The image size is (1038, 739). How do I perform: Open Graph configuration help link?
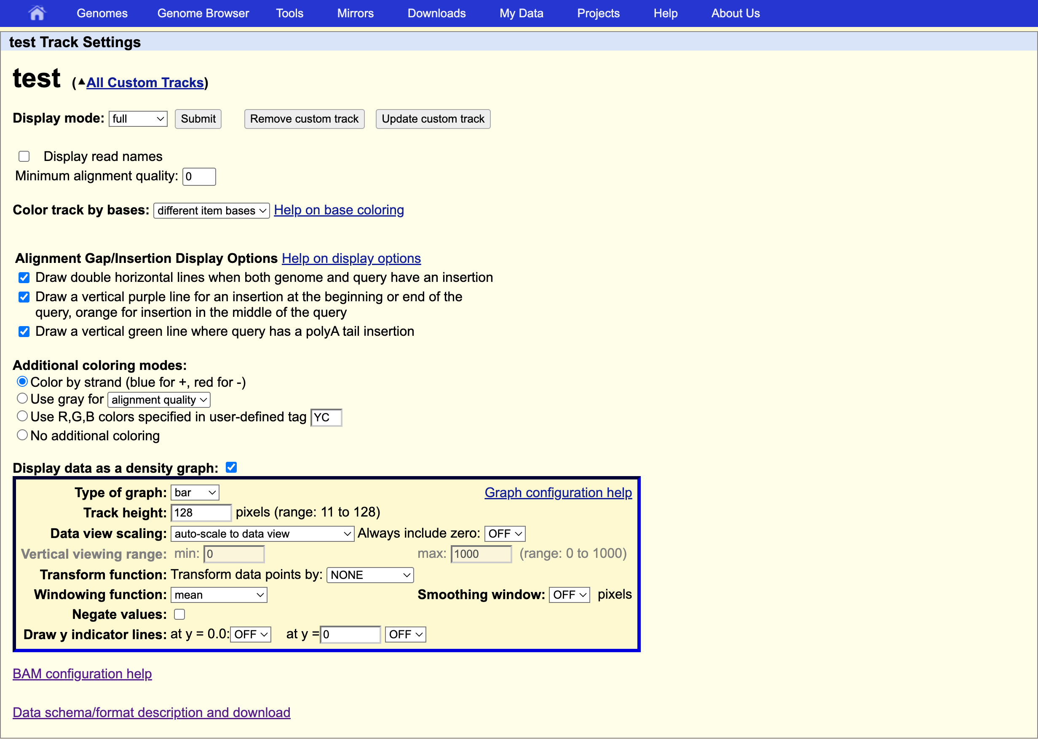click(558, 493)
